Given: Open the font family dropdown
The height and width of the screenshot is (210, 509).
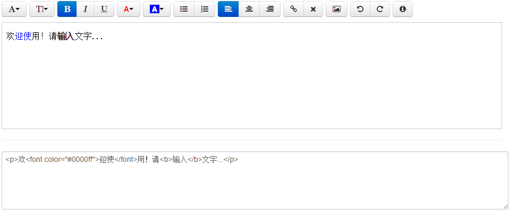Looking at the screenshot, I should [14, 9].
